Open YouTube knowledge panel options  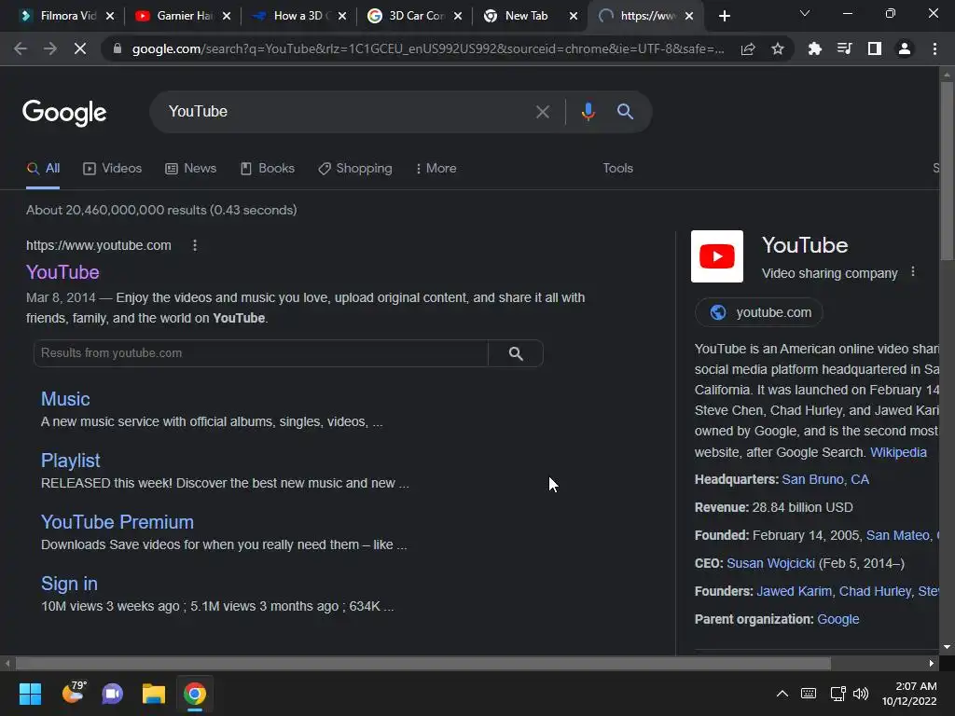[x=912, y=272]
